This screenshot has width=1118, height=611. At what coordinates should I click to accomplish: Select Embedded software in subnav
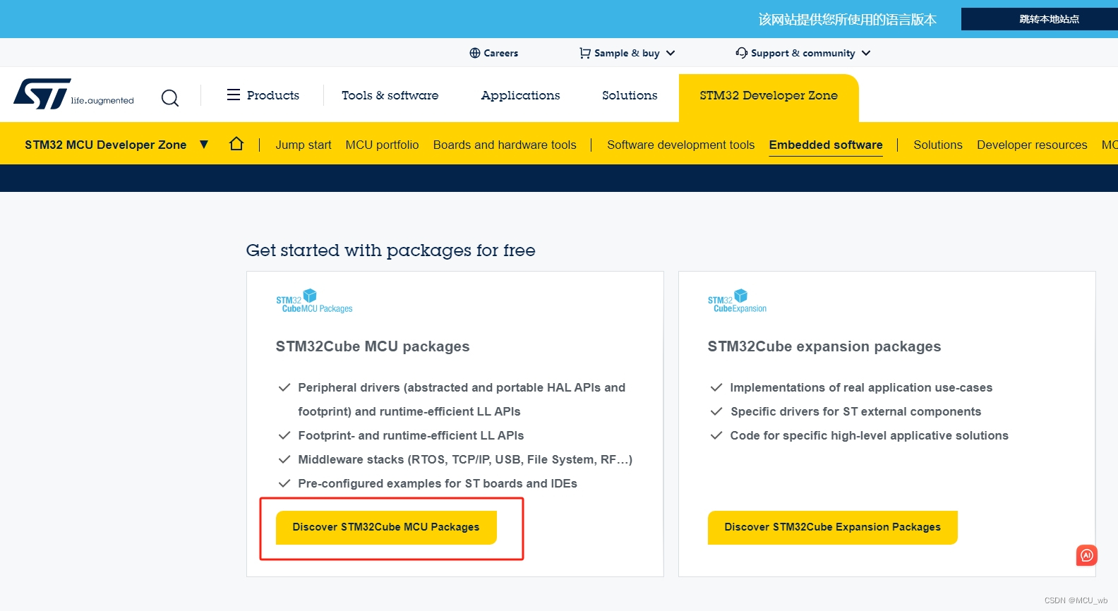coord(826,145)
